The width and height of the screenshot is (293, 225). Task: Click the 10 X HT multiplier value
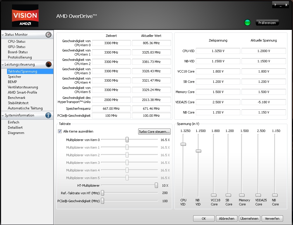point(165,186)
